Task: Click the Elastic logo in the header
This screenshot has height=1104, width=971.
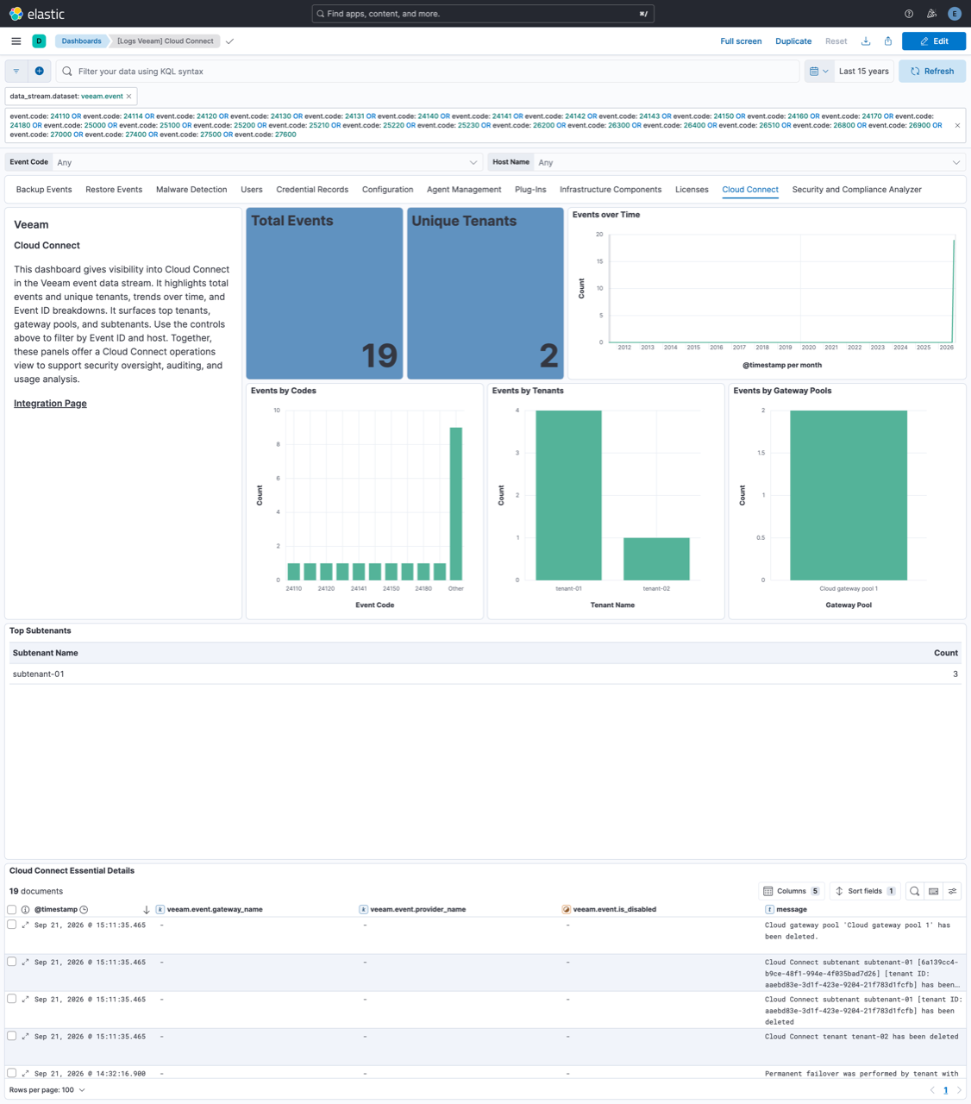Action: (36, 14)
